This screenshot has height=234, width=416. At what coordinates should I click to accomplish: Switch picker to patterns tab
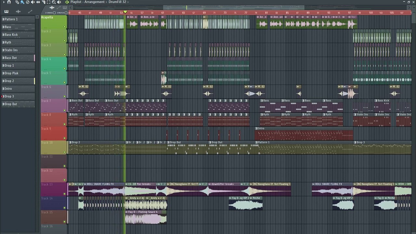tap(6, 12)
